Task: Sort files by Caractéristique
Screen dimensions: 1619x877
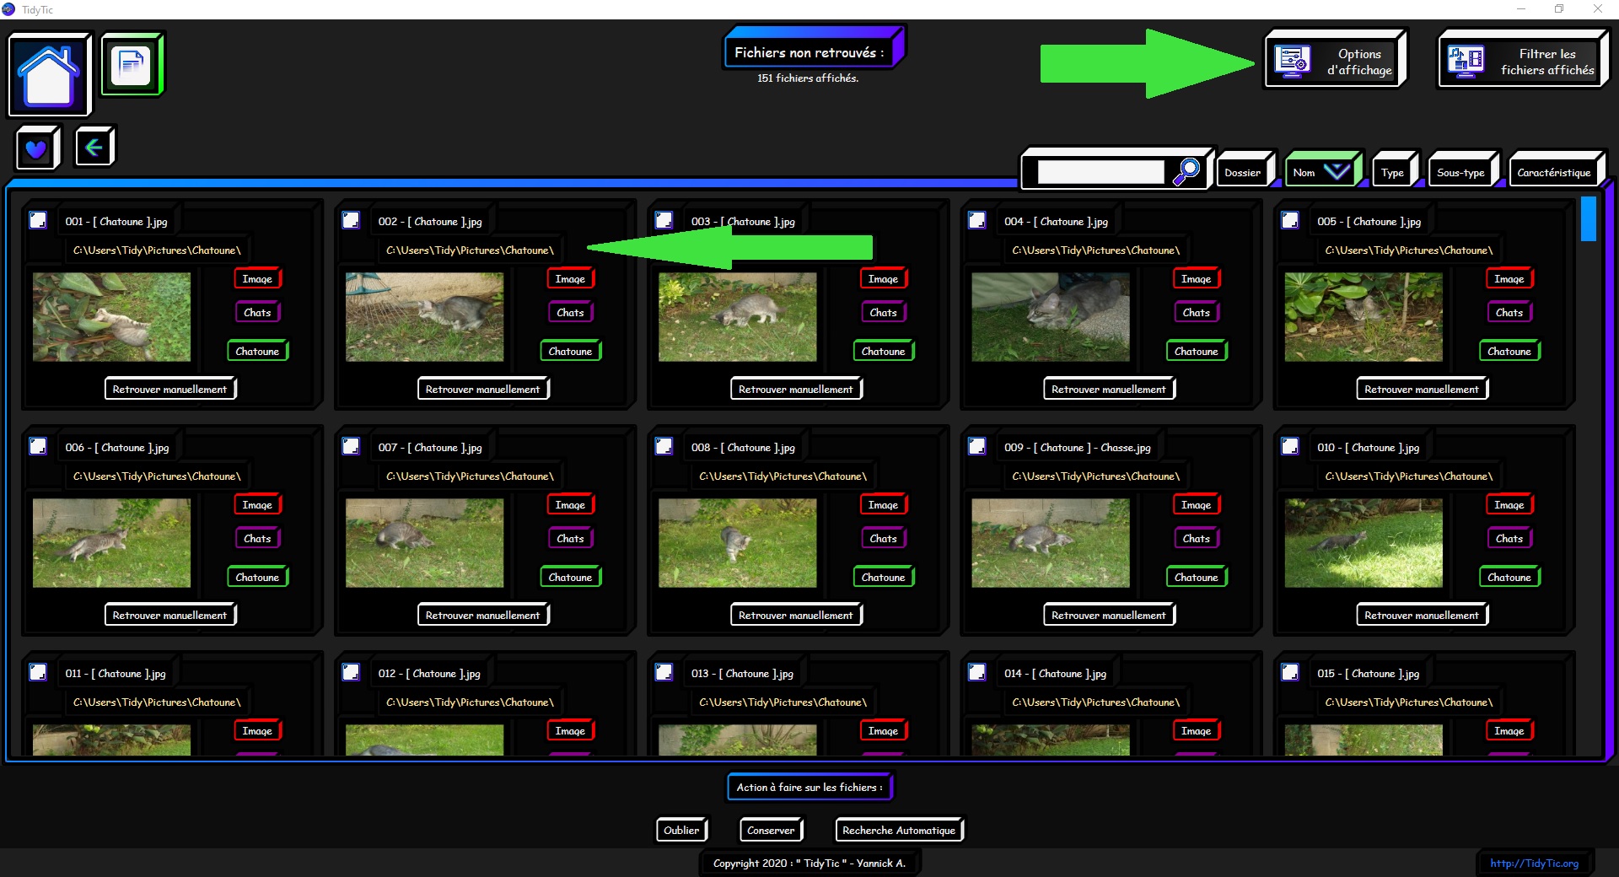Action: point(1553,173)
